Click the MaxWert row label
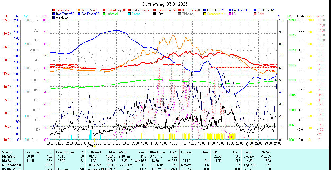 pyautogui.click(x=8, y=161)
